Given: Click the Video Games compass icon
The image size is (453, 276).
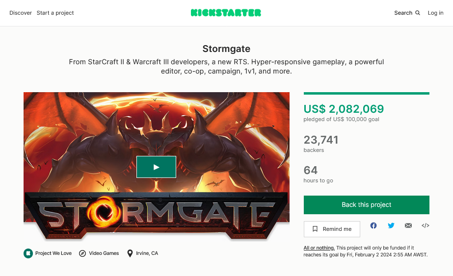Looking at the screenshot, I should click(82, 253).
